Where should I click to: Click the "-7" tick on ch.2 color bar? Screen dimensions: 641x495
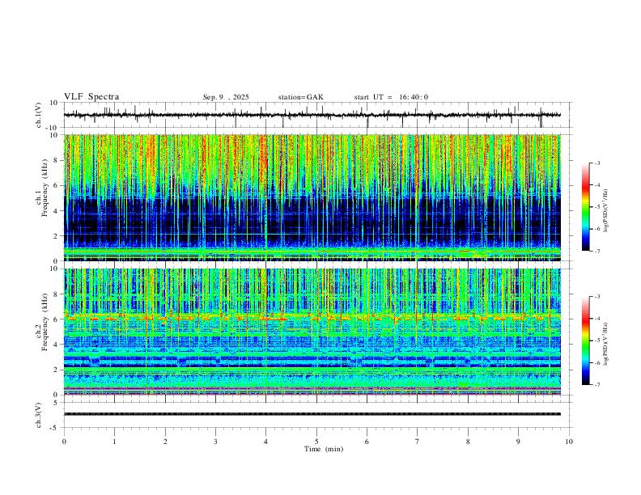click(596, 385)
